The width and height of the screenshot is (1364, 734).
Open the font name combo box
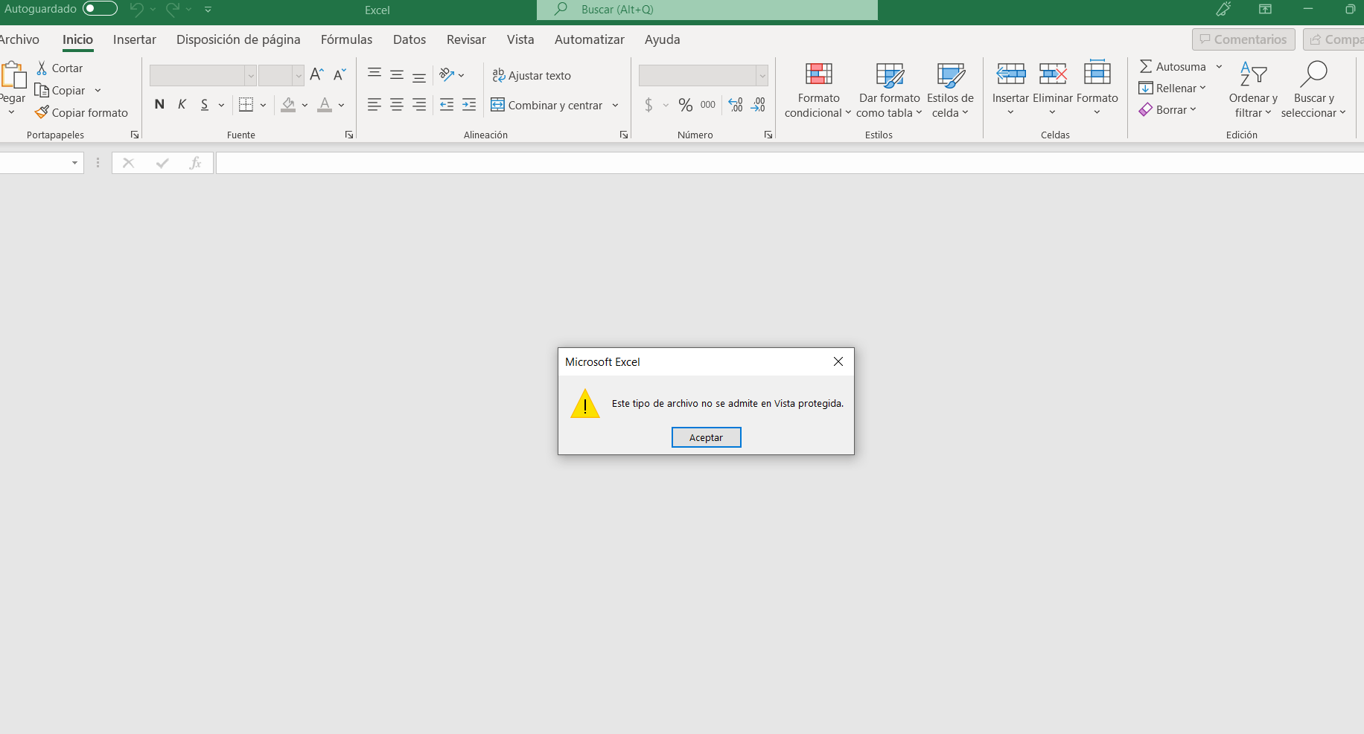203,75
